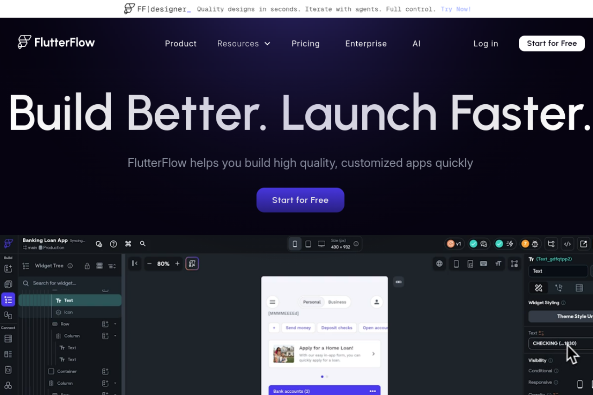Expand the Resources dropdown menu
The height and width of the screenshot is (395, 593).
[x=244, y=44]
